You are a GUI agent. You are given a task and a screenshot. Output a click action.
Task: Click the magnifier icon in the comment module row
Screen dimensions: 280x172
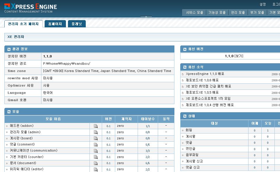pos(96,145)
